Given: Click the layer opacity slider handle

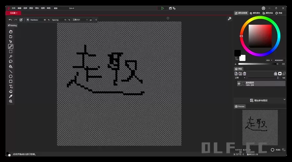Looking at the screenshot, I should 278,78.
